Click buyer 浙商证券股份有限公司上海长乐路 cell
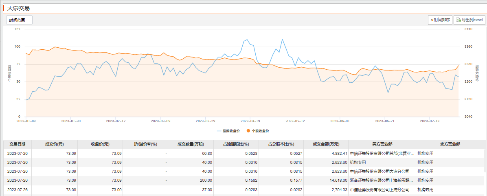Image resolution: width=487 pixels, height=196 pixels. [x=382, y=181]
